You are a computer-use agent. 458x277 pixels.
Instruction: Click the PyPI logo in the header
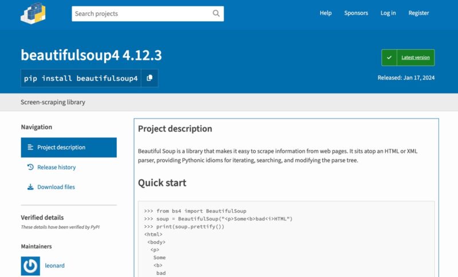pyautogui.click(x=33, y=13)
